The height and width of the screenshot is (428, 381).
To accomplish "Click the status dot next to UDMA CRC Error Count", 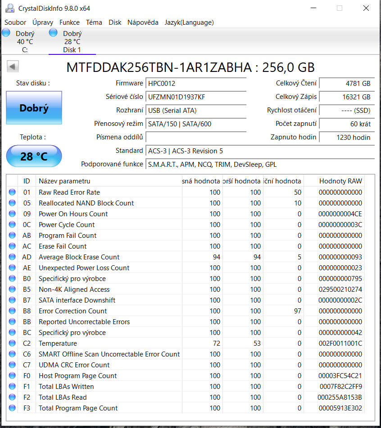I will [x=11, y=365].
